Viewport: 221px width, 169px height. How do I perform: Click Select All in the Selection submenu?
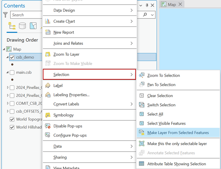click(x=155, y=114)
